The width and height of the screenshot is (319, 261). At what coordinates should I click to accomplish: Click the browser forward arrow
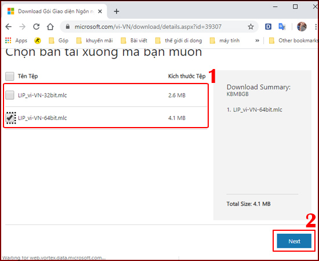[23, 27]
